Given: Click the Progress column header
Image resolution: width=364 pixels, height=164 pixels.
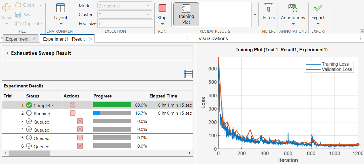Looking at the screenshot, I should tap(120, 96).
